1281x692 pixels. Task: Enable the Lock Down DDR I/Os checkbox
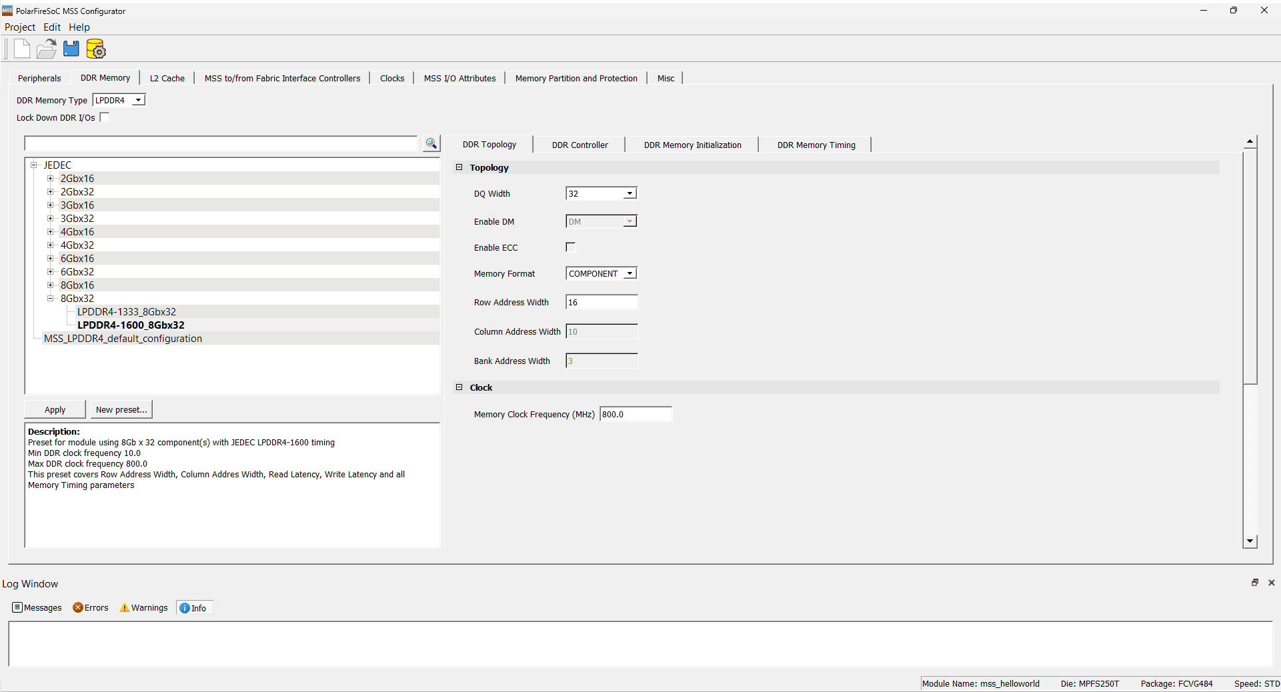(105, 117)
